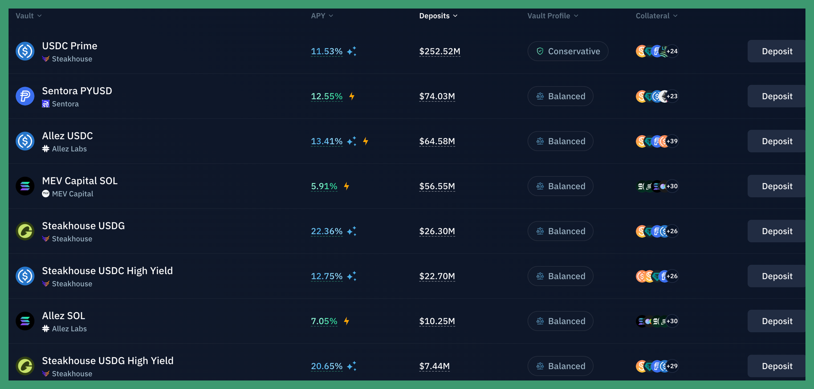This screenshot has width=814, height=389.
Task: Deposit into Steakhouse USDG High Yield vault
Action: point(777,366)
